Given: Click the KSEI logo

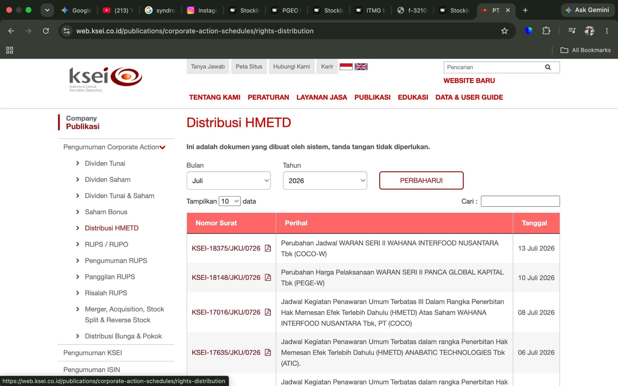Looking at the screenshot, I should tap(106, 79).
